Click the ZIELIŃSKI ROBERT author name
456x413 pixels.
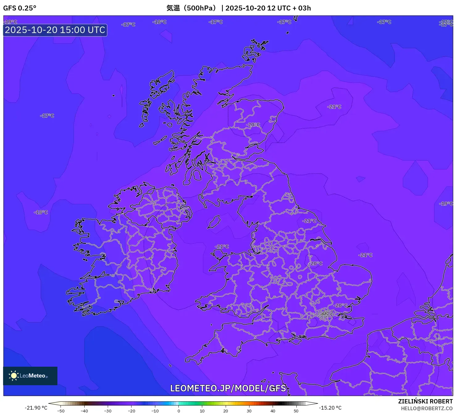[x=425, y=401]
